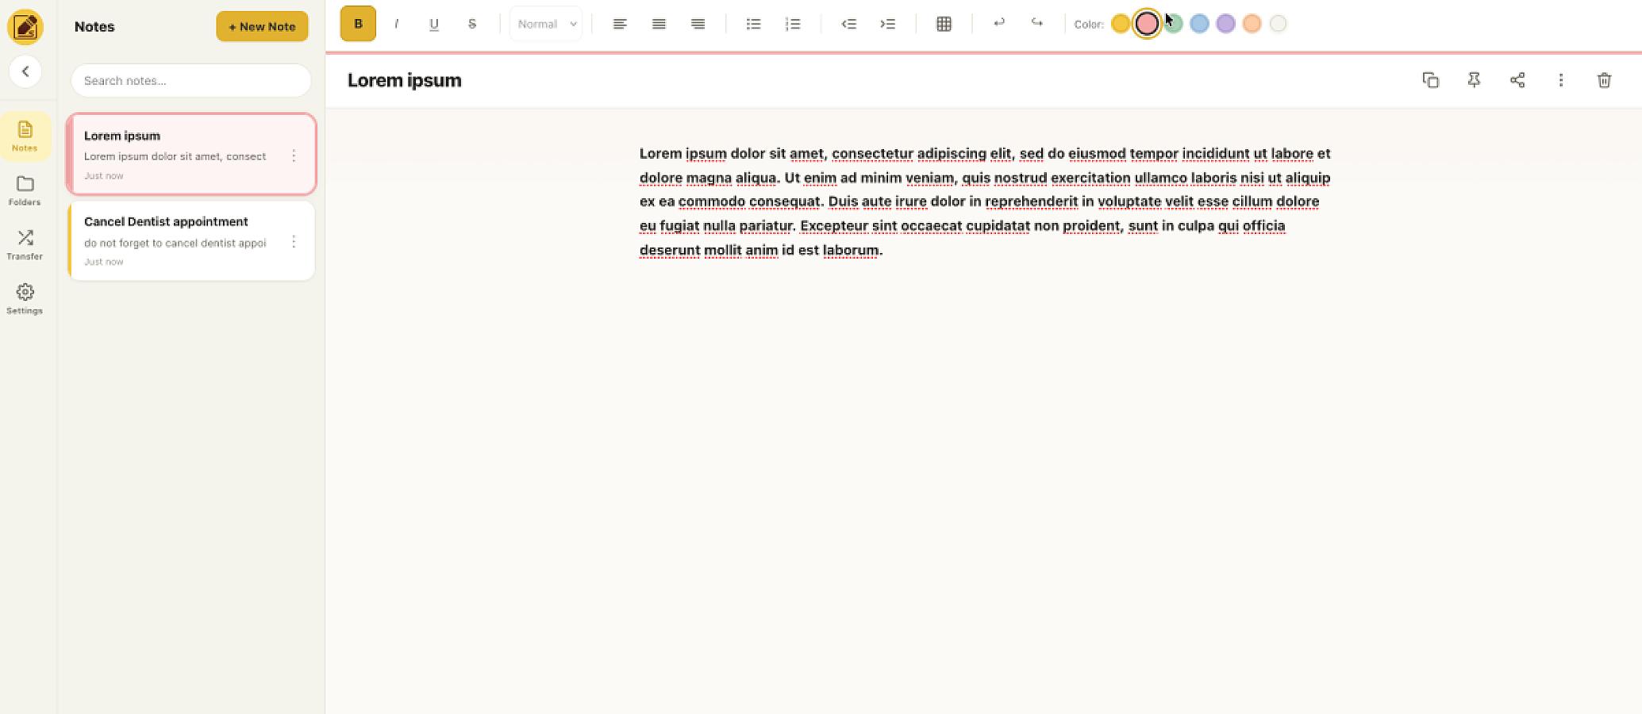Viewport: 1642px width, 714px height.
Task: Insert a numbered list
Action: [x=793, y=24]
